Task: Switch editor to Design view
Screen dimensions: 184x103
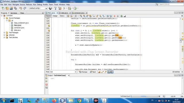Action: click(55, 16)
